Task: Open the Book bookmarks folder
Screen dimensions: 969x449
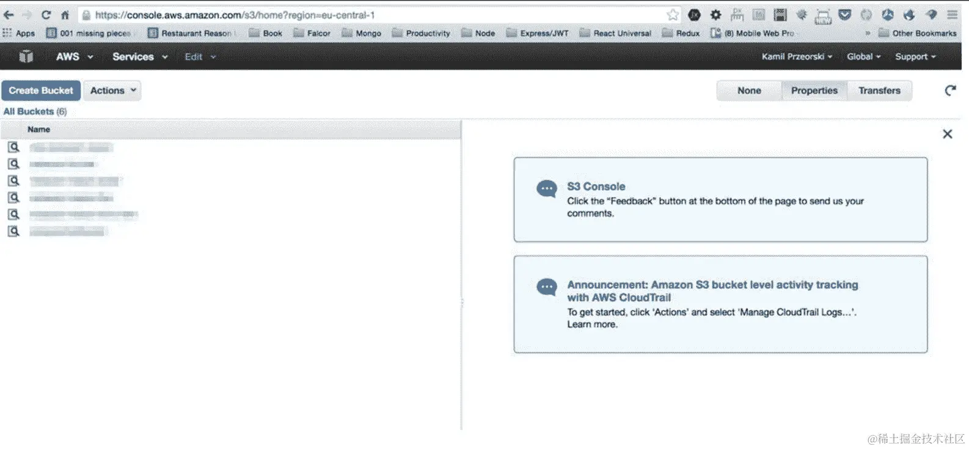Action: click(266, 33)
